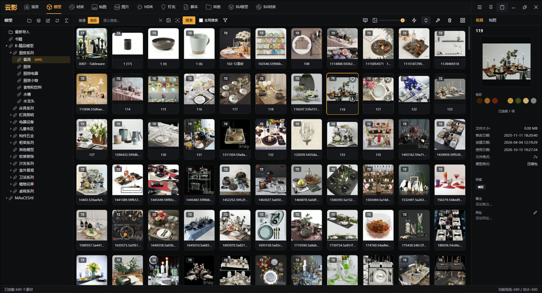The height and width of the screenshot is (293, 542).
Task: Favorite model 119 with the heart icon
Action: (x=352, y=79)
